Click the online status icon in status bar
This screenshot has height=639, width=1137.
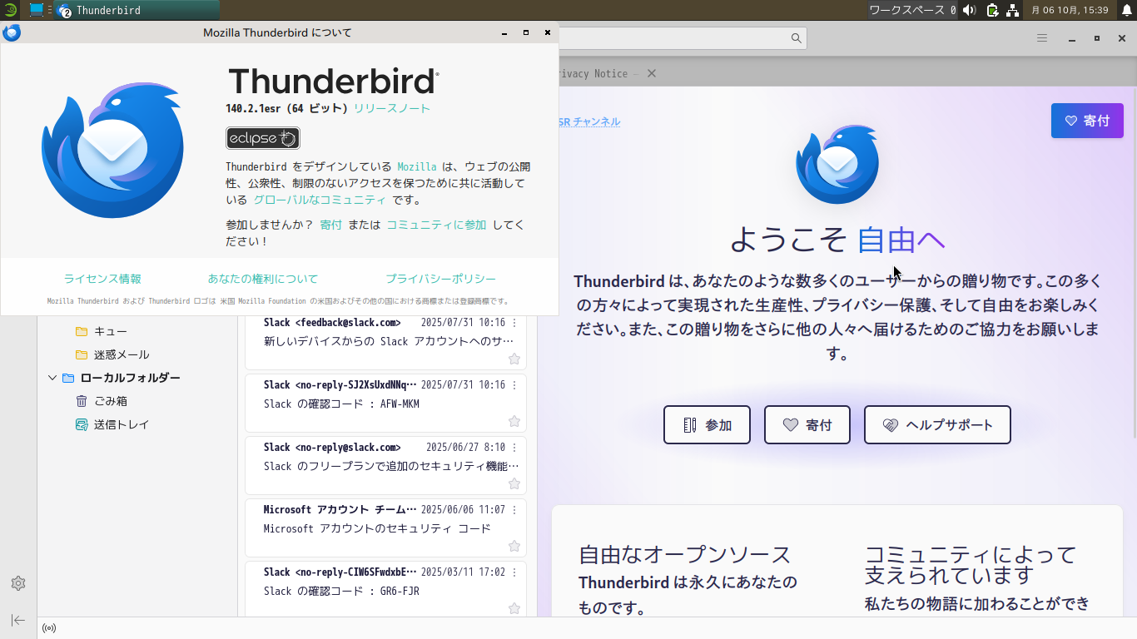pos(49,628)
